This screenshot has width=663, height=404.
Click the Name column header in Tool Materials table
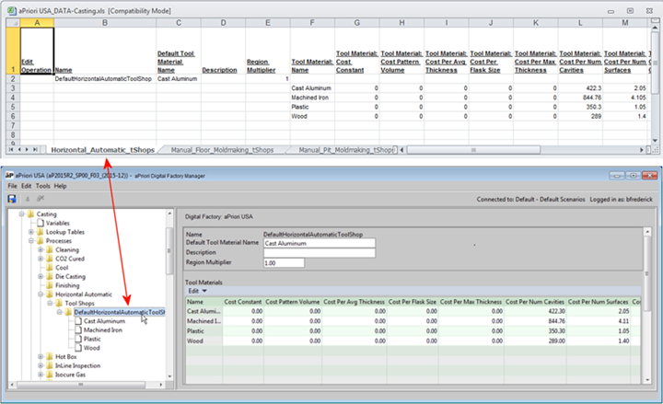point(204,302)
